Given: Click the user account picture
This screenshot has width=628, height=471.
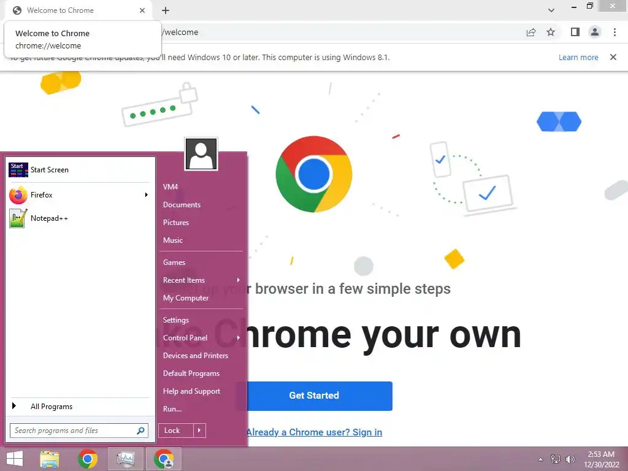Looking at the screenshot, I should pos(201,154).
